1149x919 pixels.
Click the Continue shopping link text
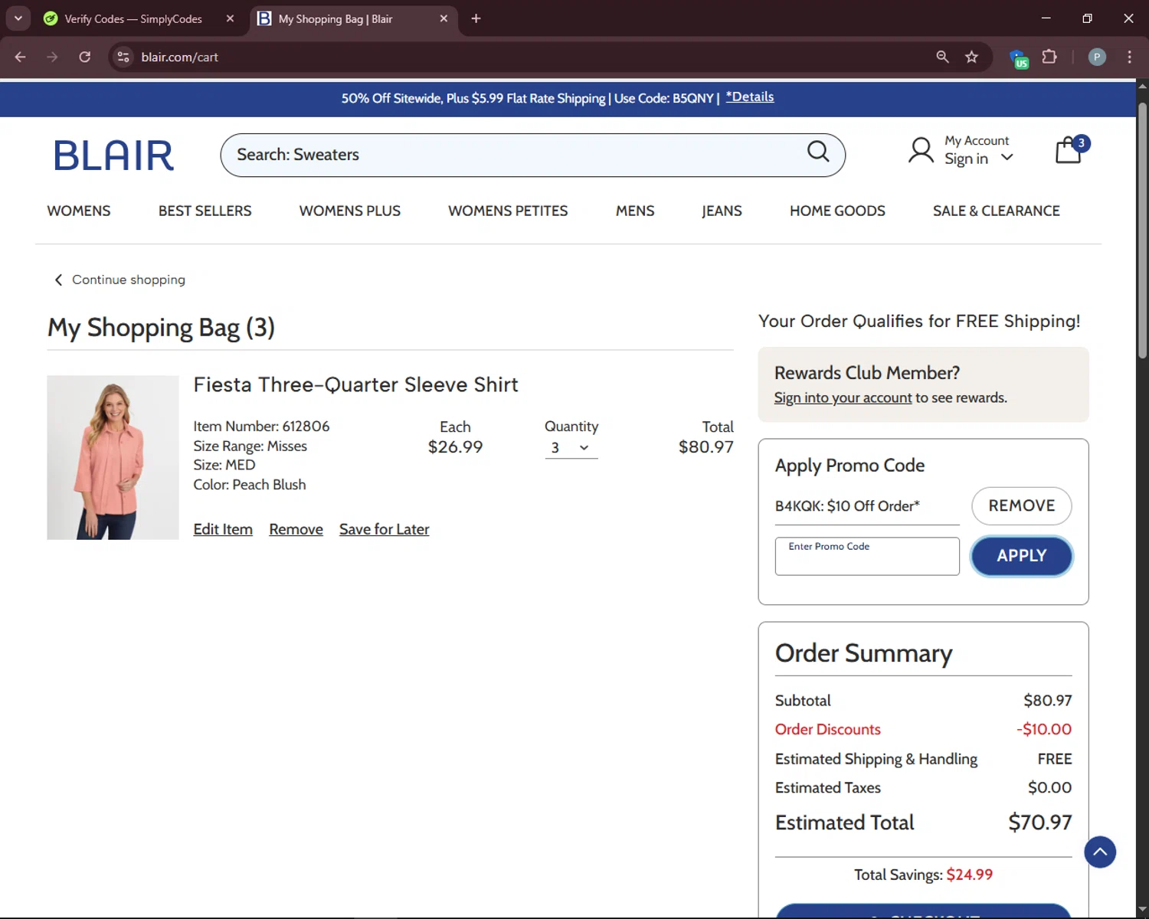pos(129,280)
